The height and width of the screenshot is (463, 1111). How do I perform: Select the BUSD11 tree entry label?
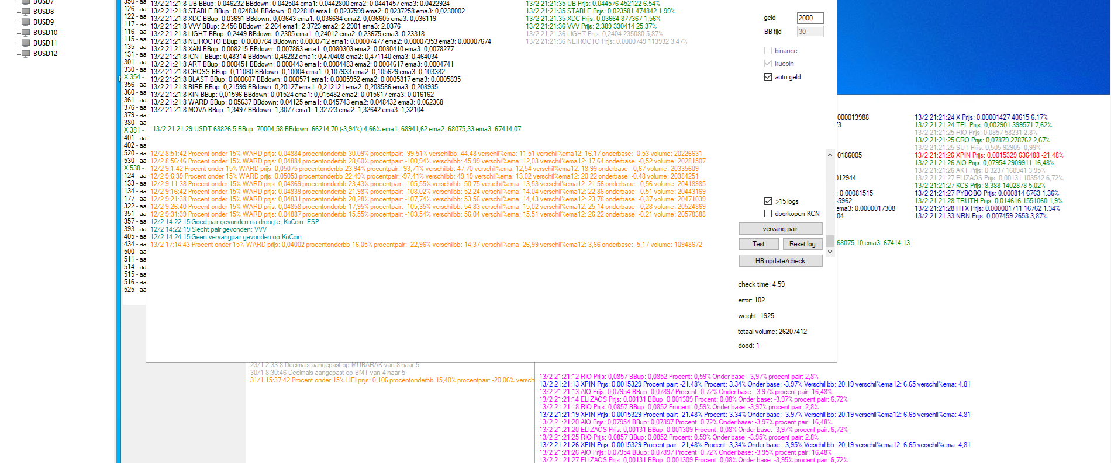[x=45, y=43]
